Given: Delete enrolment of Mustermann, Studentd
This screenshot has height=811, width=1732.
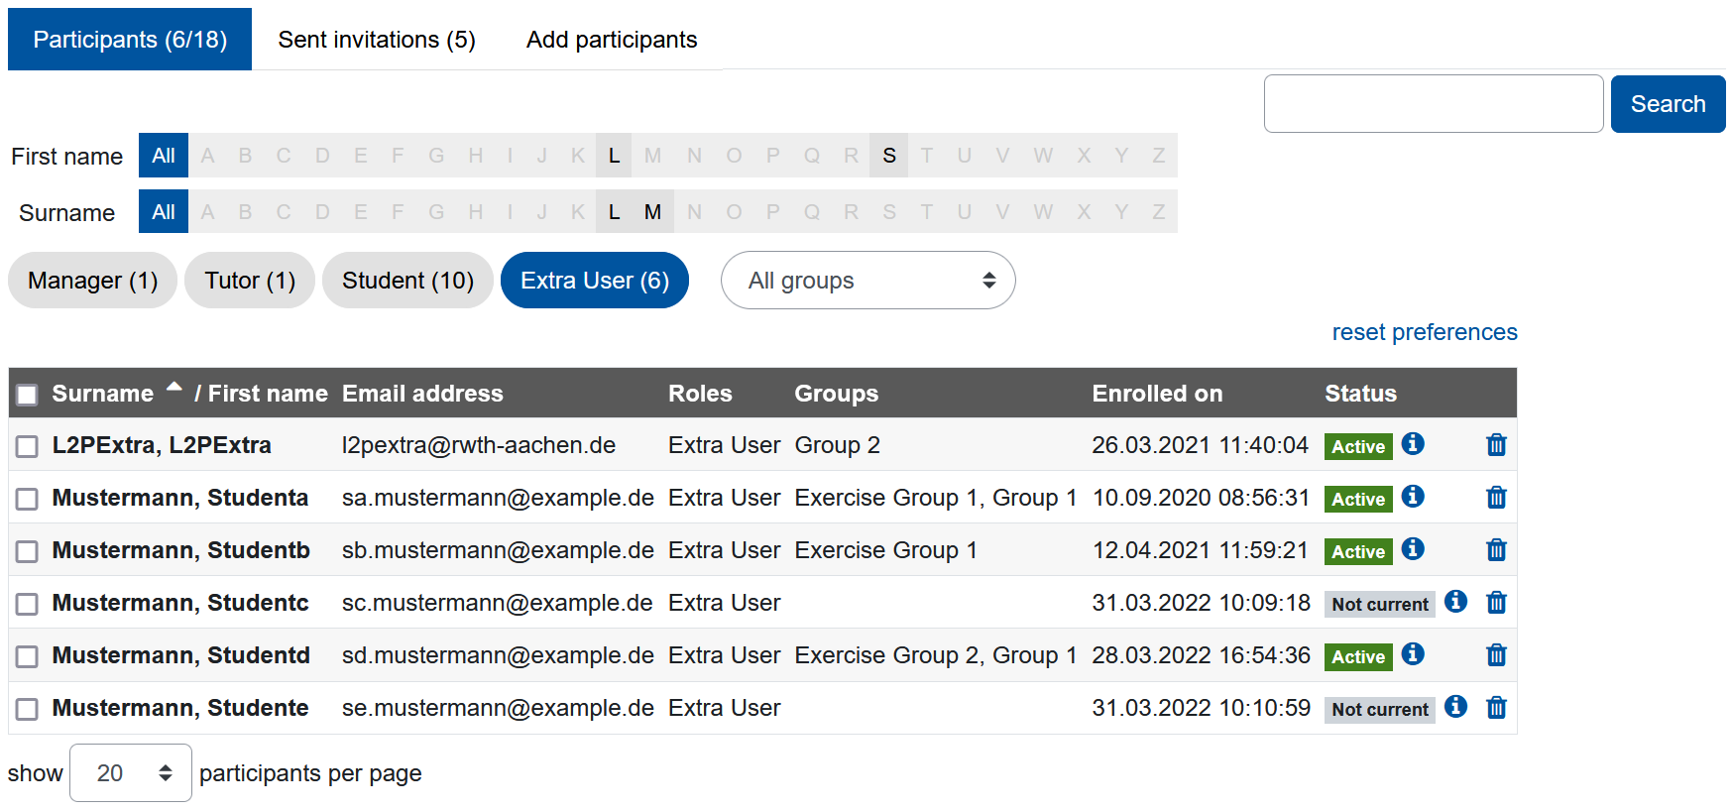Looking at the screenshot, I should pyautogui.click(x=1496, y=655).
